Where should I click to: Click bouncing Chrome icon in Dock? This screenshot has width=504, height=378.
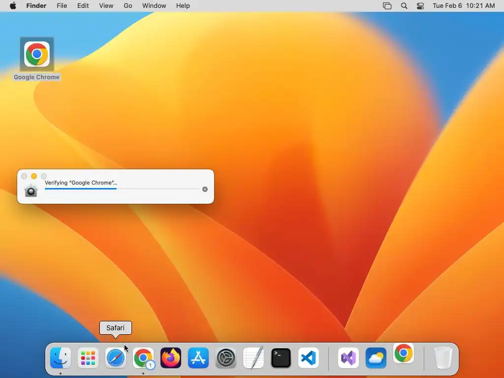pyautogui.click(x=404, y=353)
